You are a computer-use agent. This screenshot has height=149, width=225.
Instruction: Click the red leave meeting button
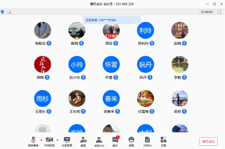click(208, 141)
